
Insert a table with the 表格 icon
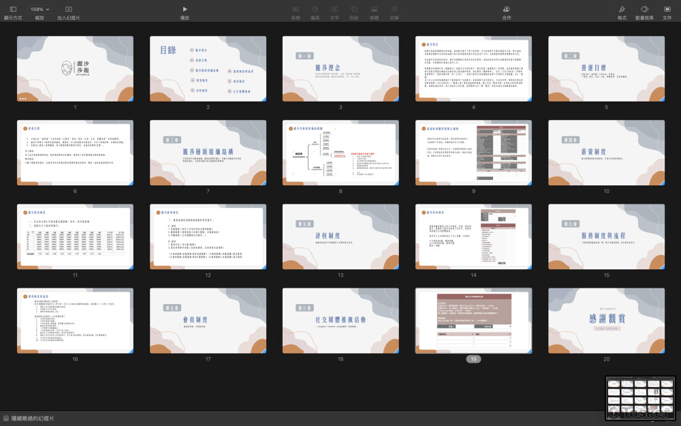click(x=296, y=9)
